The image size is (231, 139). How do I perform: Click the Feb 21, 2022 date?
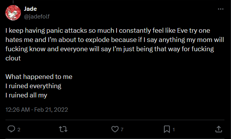[51, 110]
